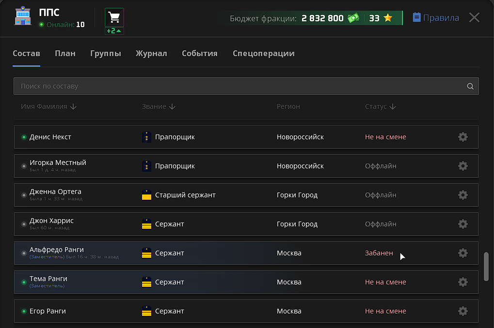494x328 pixels.
Task: Click the gear icon for Дженна Ортега
Action: [463, 195]
